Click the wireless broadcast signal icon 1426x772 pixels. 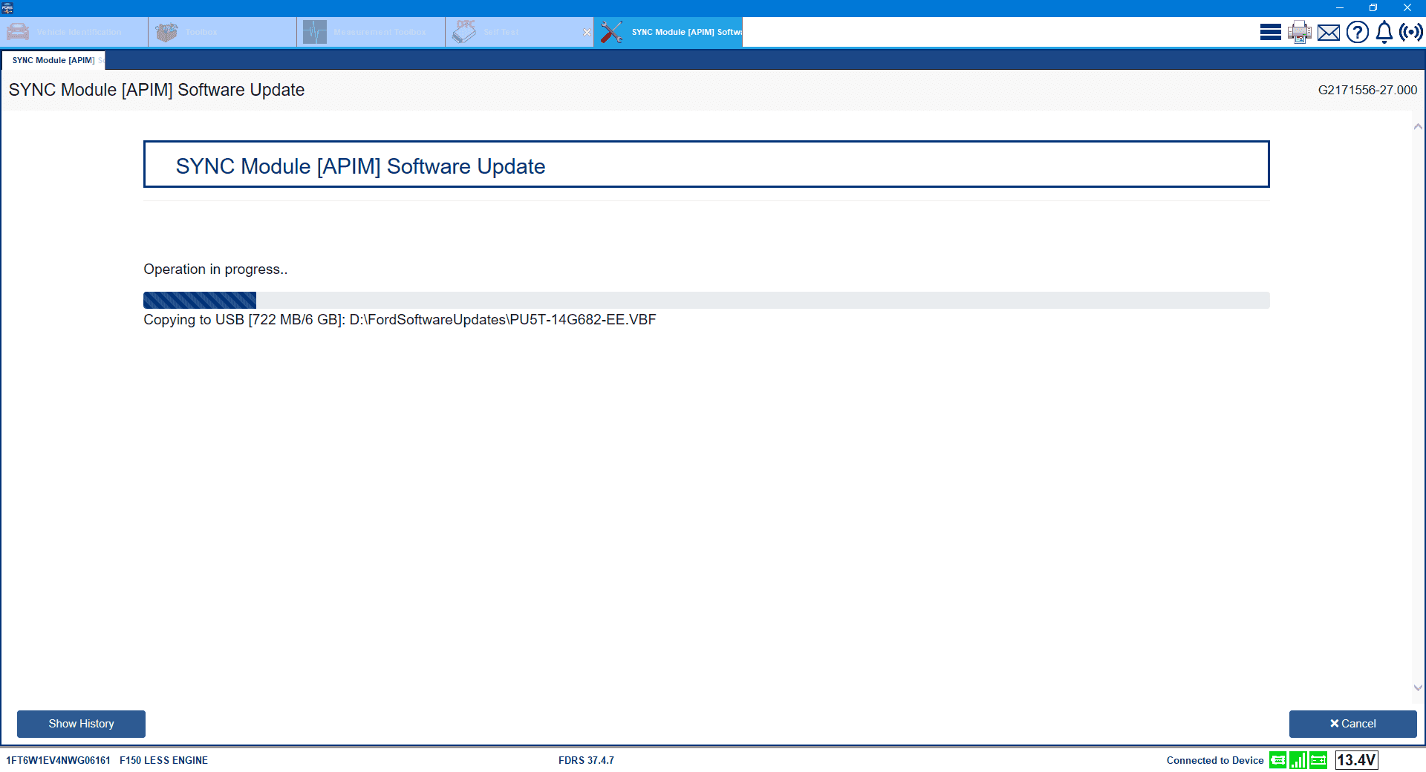click(1411, 32)
